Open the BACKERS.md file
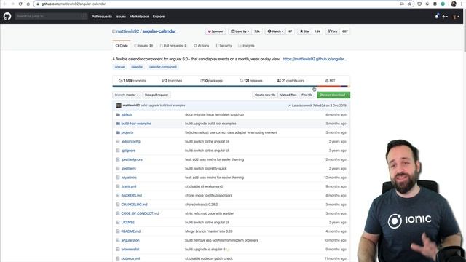Screen dimensions: 466x262 [x=132, y=196]
